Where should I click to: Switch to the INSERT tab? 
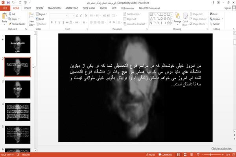click(x=28, y=8)
